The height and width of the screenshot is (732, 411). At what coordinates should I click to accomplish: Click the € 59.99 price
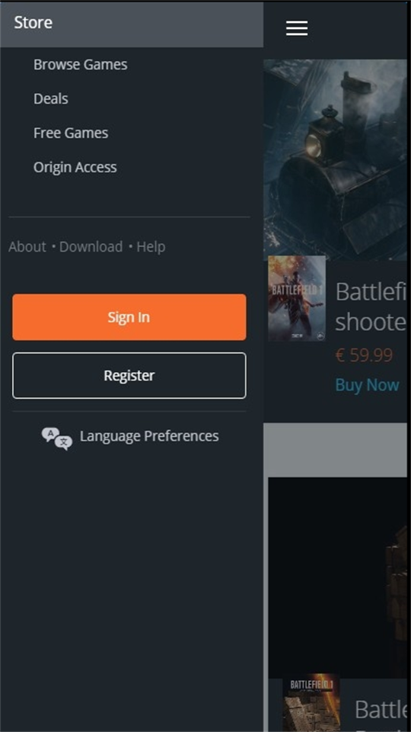click(364, 355)
